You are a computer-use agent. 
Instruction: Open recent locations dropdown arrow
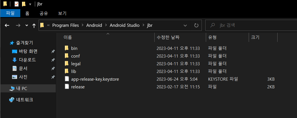coord(27,25)
